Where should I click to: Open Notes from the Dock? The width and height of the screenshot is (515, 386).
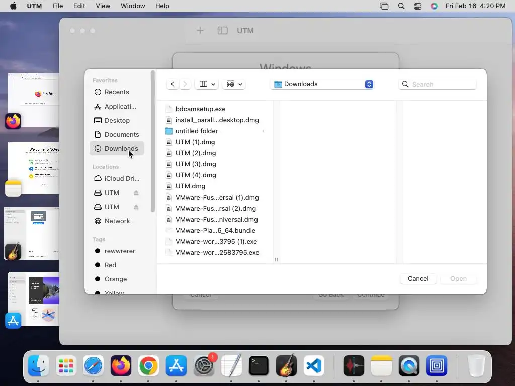click(381, 366)
